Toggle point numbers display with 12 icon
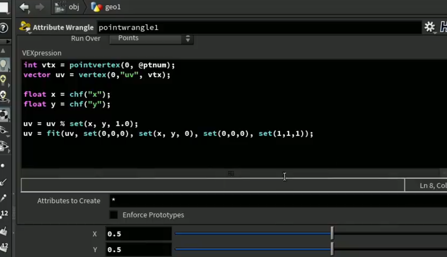The height and width of the screenshot is (257, 447). (x=4, y=214)
